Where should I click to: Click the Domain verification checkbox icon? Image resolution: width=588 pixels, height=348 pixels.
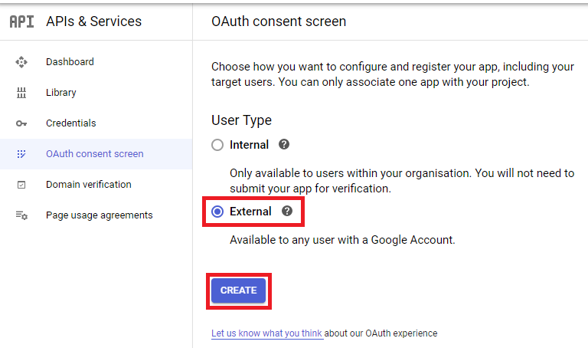(x=21, y=185)
